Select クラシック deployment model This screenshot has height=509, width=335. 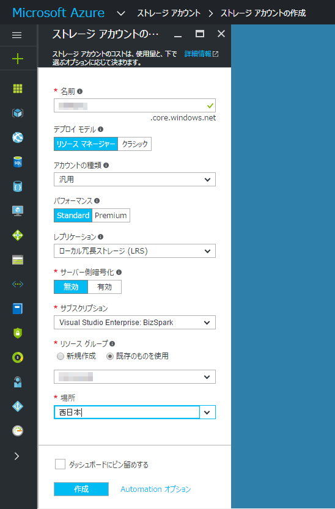134,144
